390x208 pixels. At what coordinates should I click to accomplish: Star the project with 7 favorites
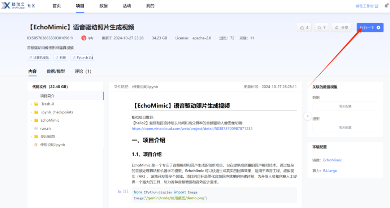click(321, 27)
